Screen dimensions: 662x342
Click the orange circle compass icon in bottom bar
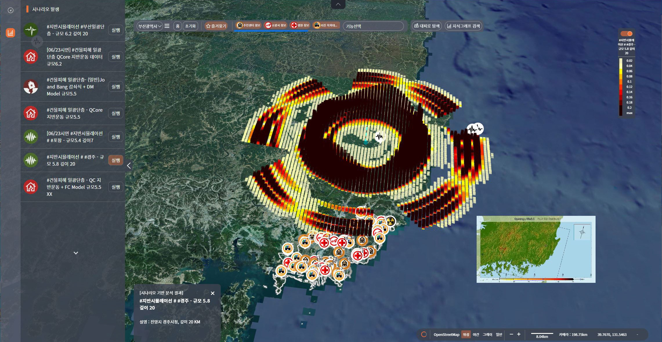pyautogui.click(x=424, y=334)
